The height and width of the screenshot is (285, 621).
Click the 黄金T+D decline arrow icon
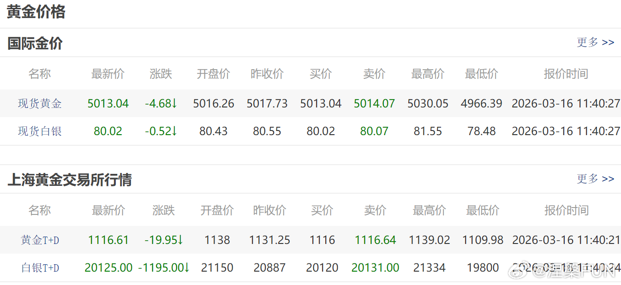point(181,240)
